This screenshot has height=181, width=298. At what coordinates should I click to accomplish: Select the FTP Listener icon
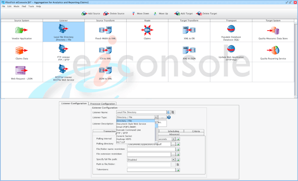point(63,49)
